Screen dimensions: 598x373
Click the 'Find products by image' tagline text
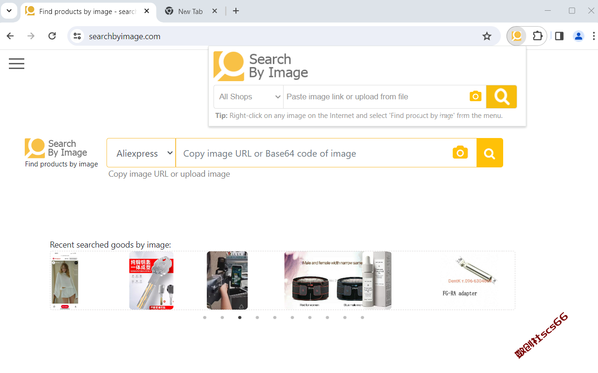click(62, 164)
